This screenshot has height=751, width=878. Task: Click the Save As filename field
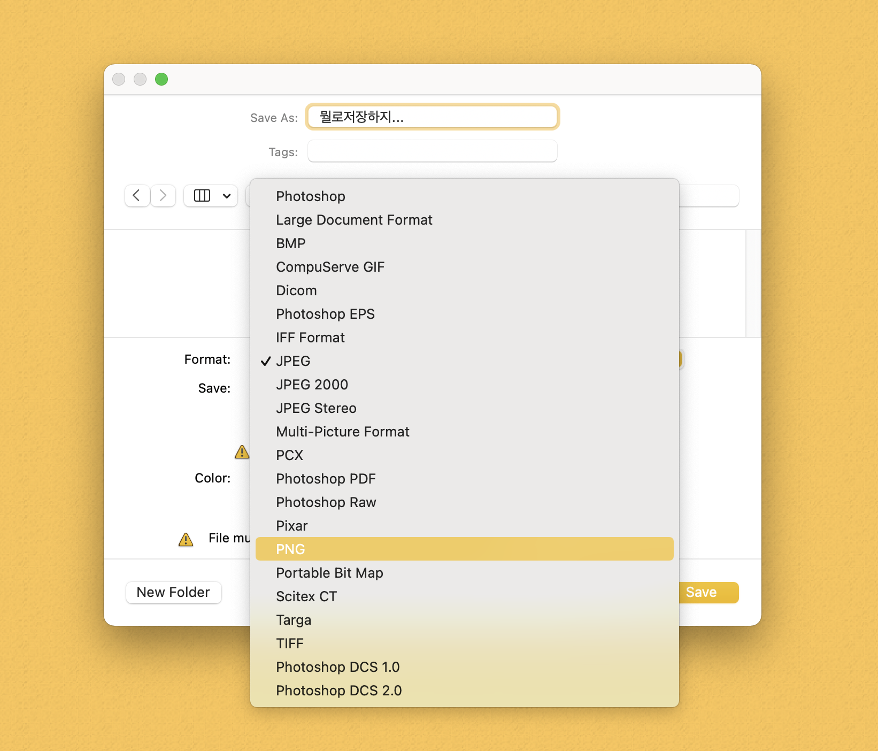pos(433,117)
